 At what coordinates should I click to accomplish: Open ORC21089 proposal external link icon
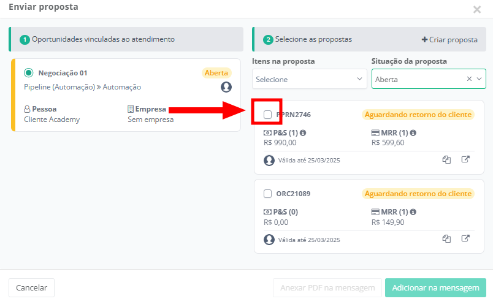click(x=465, y=239)
